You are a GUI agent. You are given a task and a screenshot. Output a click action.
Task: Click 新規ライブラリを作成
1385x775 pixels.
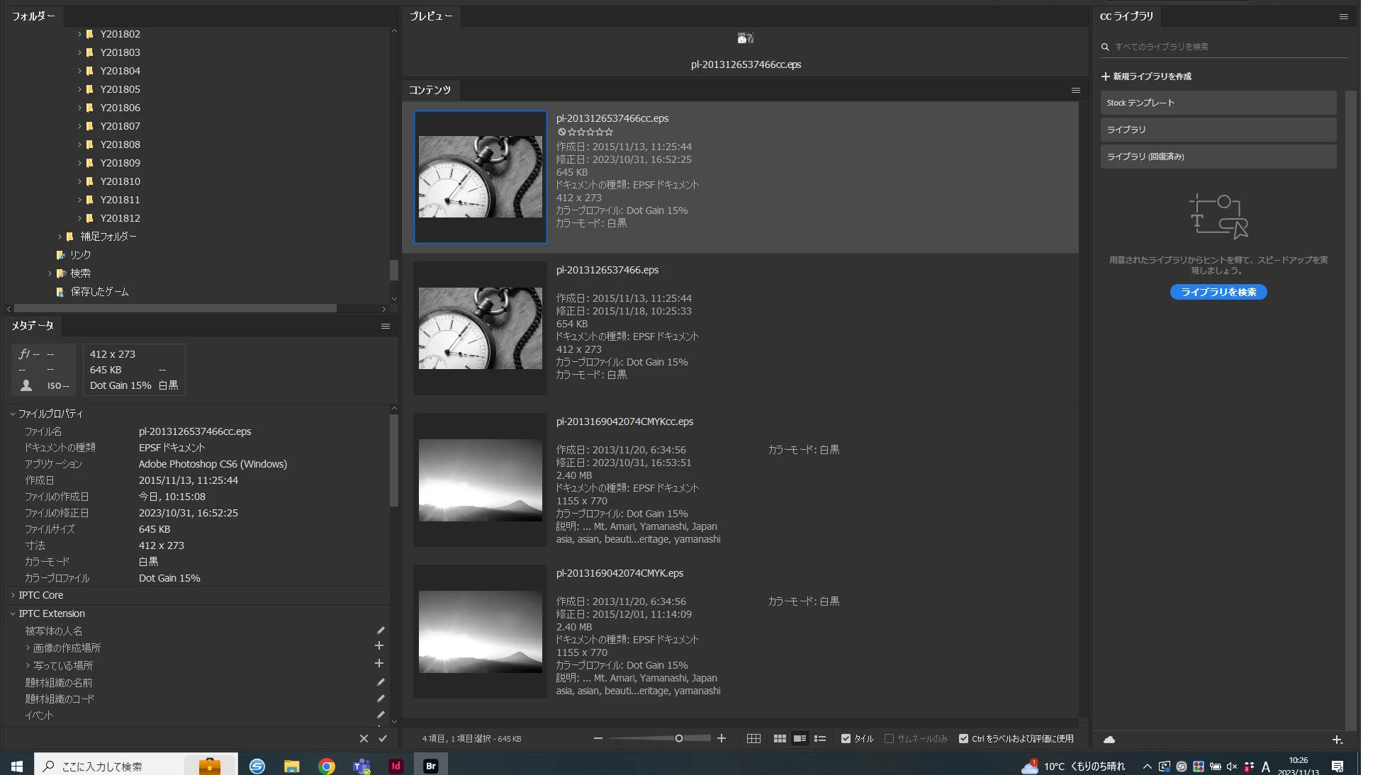tap(1146, 77)
